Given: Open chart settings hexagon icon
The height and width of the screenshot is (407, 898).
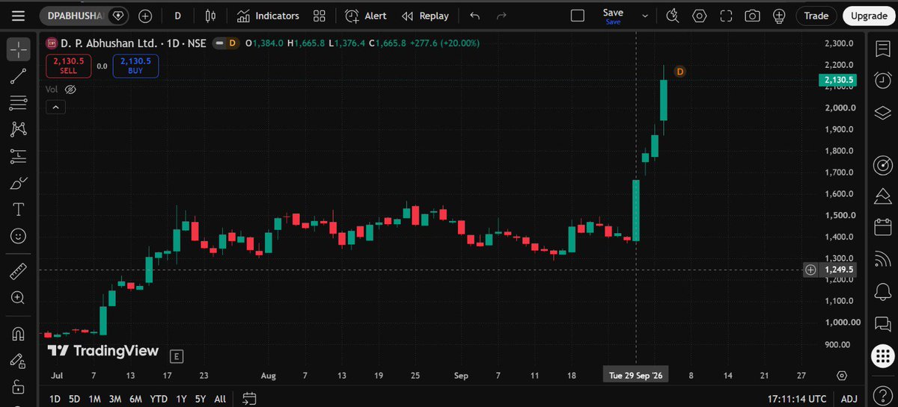Looking at the screenshot, I should coord(699,16).
